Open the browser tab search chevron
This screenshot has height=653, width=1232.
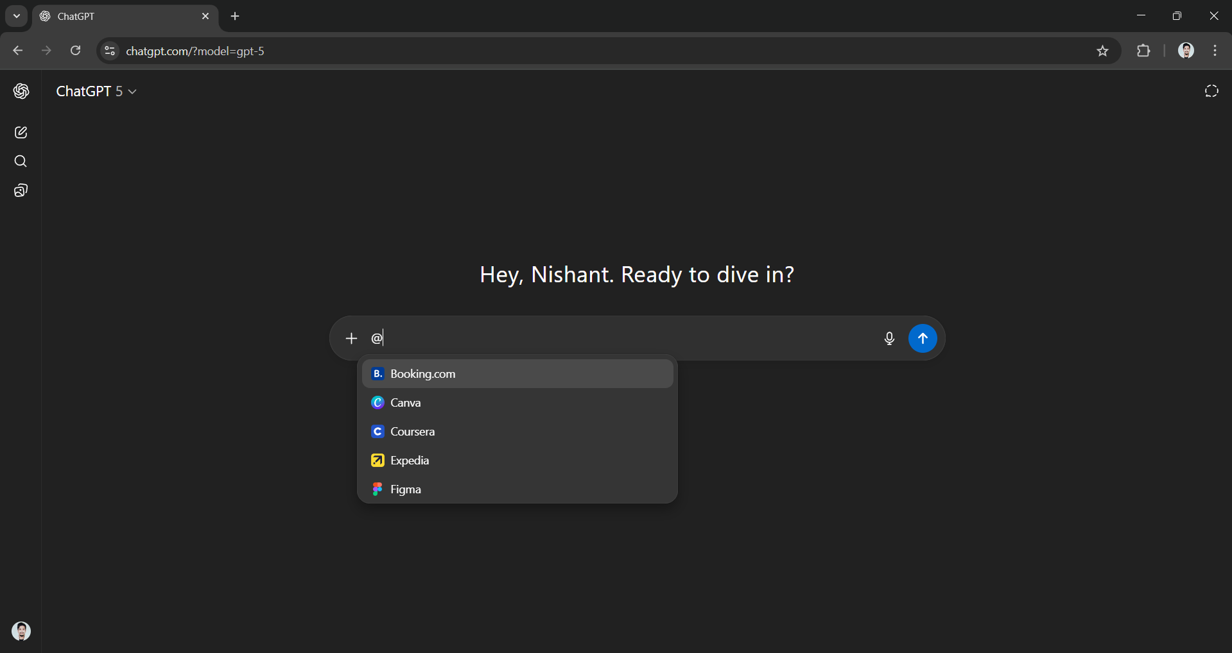(x=16, y=16)
